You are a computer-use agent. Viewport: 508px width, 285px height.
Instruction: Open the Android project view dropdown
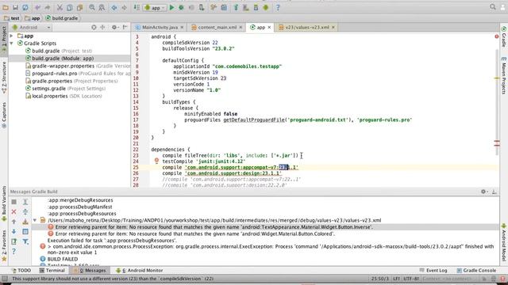tap(31, 28)
